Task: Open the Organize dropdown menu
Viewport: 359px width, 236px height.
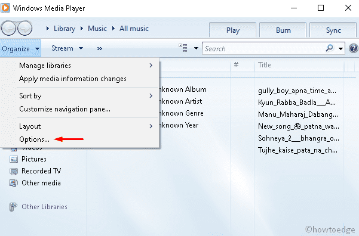Action: (x=20, y=48)
